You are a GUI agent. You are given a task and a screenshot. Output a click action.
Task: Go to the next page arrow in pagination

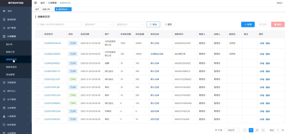pos(263,130)
